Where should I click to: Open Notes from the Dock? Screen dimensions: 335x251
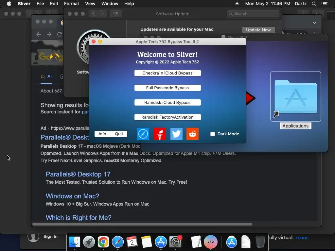coord(146,242)
